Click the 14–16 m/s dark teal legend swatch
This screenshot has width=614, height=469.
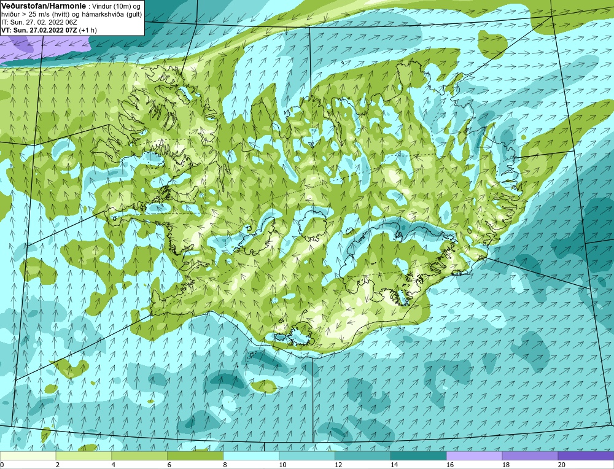coord(419,455)
